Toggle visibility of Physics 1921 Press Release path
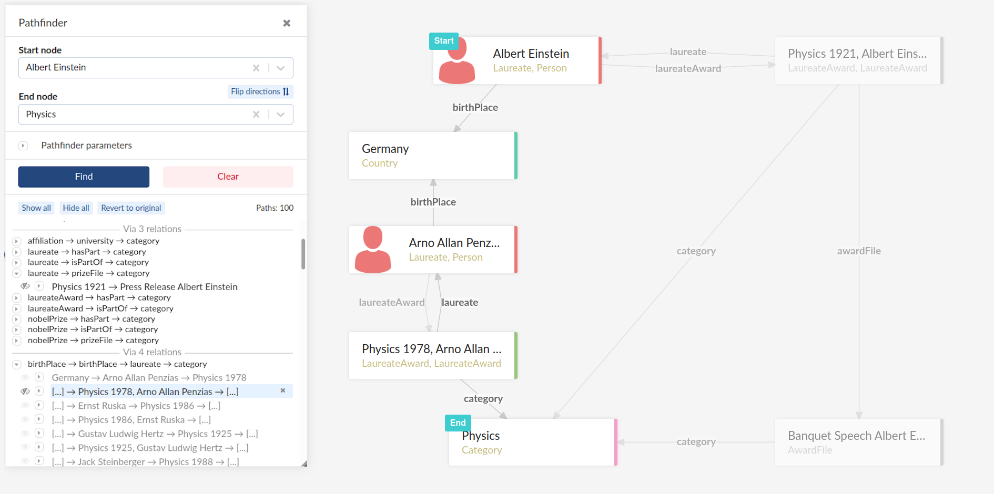Viewport: 994px width, 494px height. (x=25, y=286)
